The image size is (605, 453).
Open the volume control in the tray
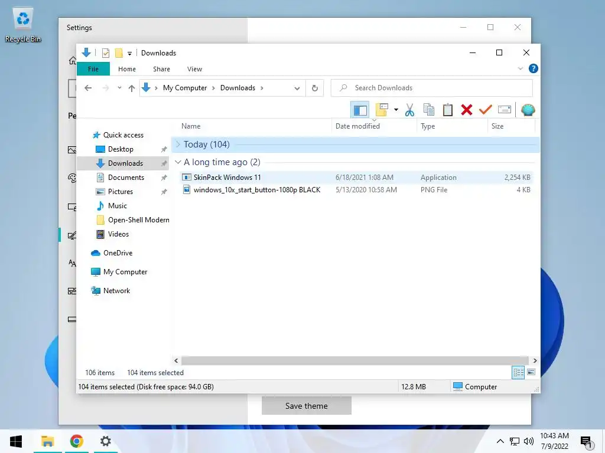click(529, 441)
